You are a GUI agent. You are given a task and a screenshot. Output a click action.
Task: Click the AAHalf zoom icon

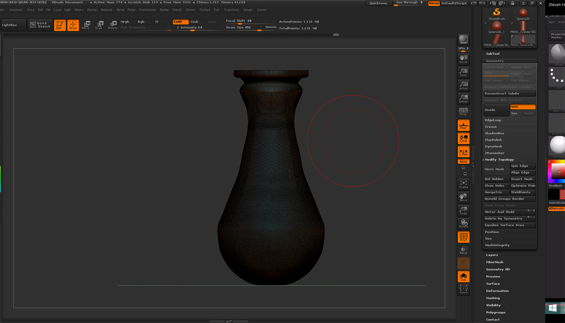463,99
